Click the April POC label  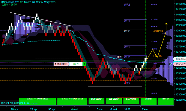(158, 31)
